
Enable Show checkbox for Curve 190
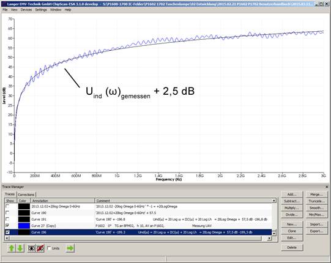[x=7, y=213]
